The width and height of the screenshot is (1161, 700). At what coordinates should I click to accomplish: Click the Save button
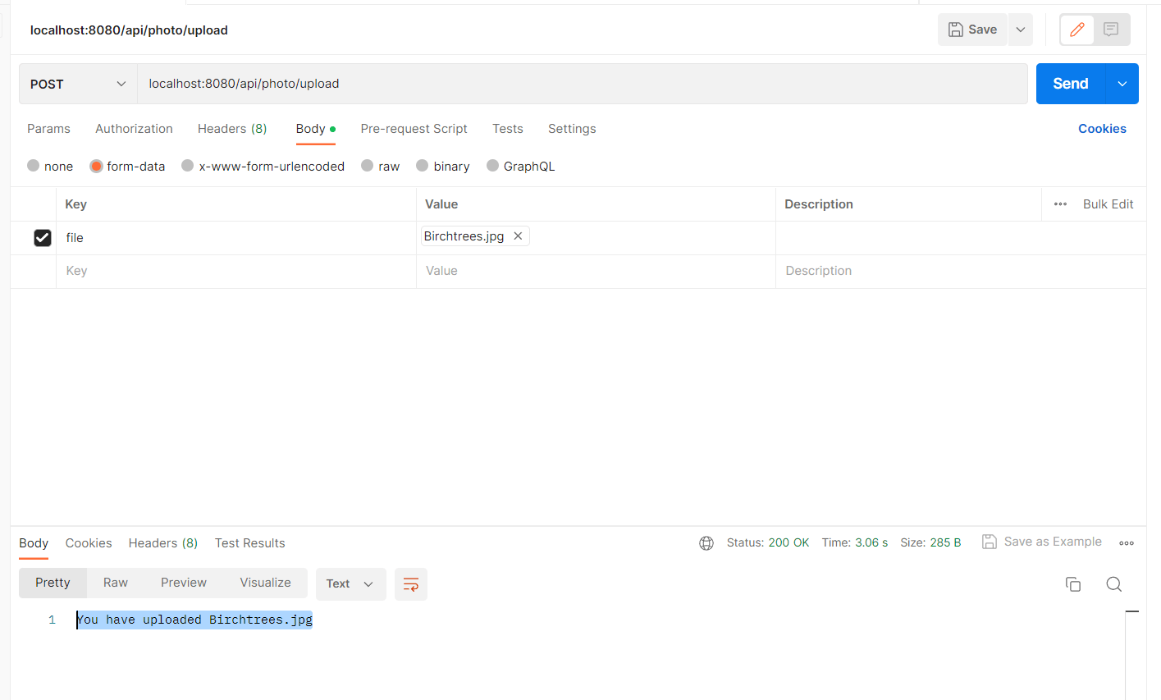coord(973,30)
